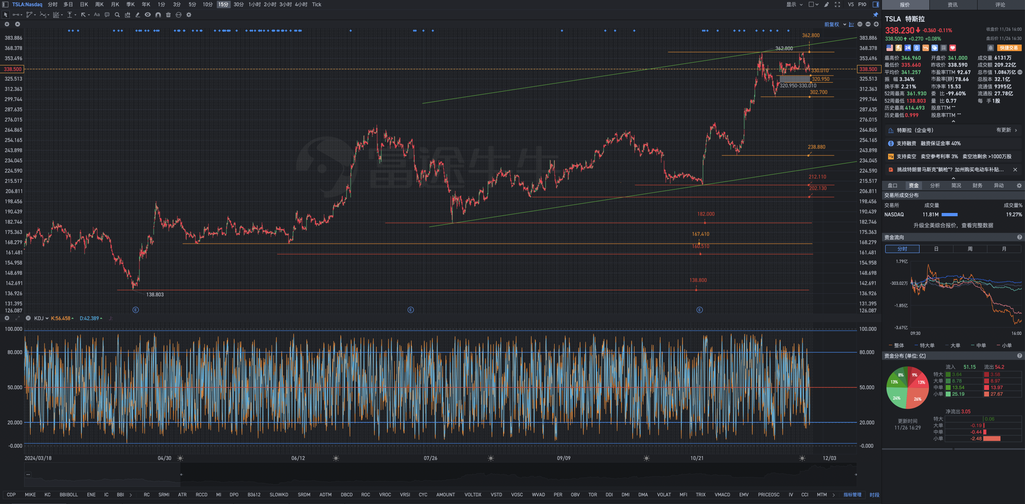Select the 月 period in 资金流向

(1004, 249)
